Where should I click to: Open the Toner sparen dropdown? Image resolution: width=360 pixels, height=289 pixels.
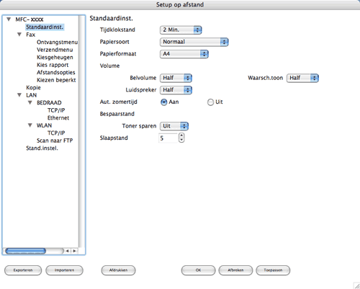tap(174, 126)
